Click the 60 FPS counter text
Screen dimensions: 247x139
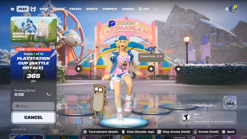19,130
